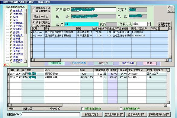
Task: Select the 色谱试剂 category in the tree
Action: coord(18,48)
